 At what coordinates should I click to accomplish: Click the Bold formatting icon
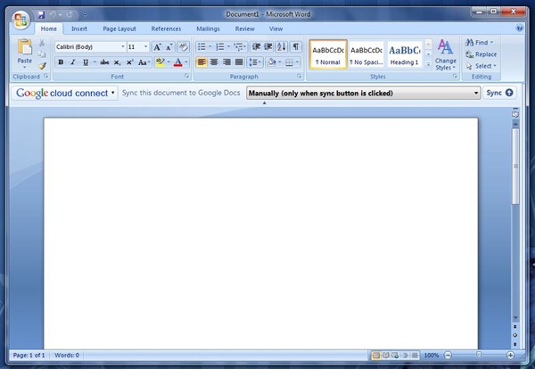click(x=61, y=62)
